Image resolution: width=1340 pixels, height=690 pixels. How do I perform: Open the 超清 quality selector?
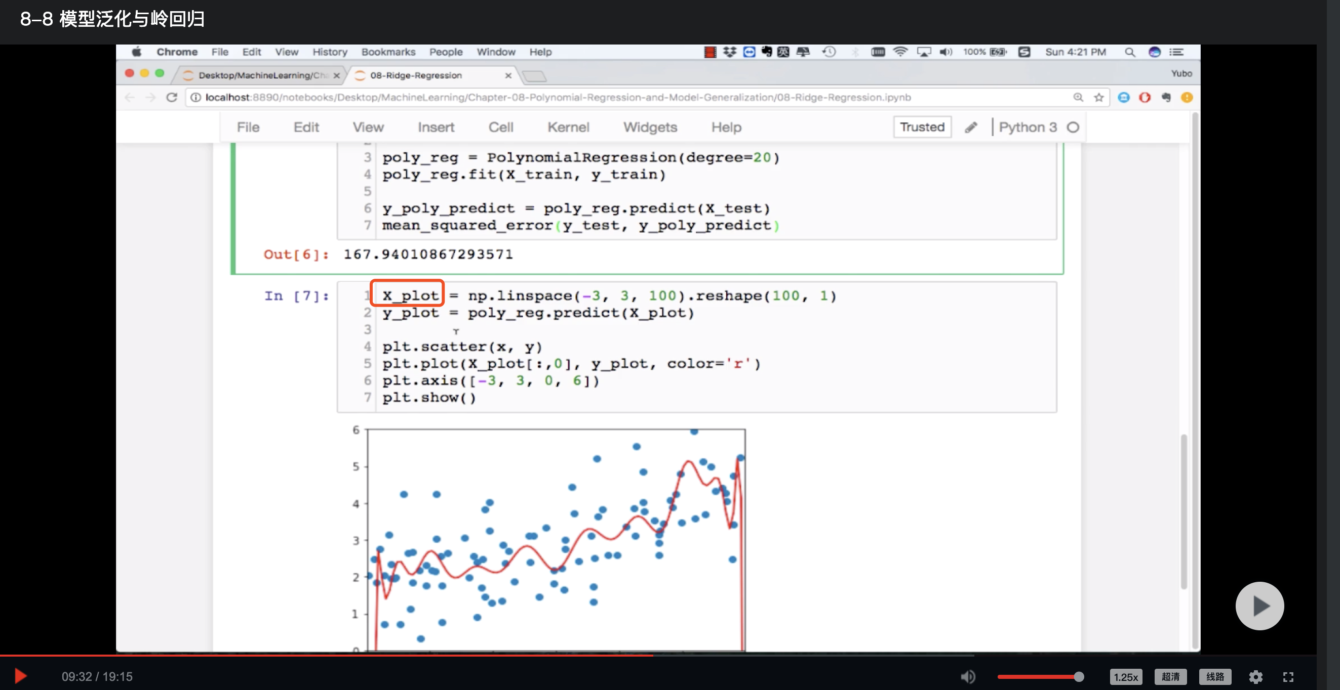(x=1170, y=676)
